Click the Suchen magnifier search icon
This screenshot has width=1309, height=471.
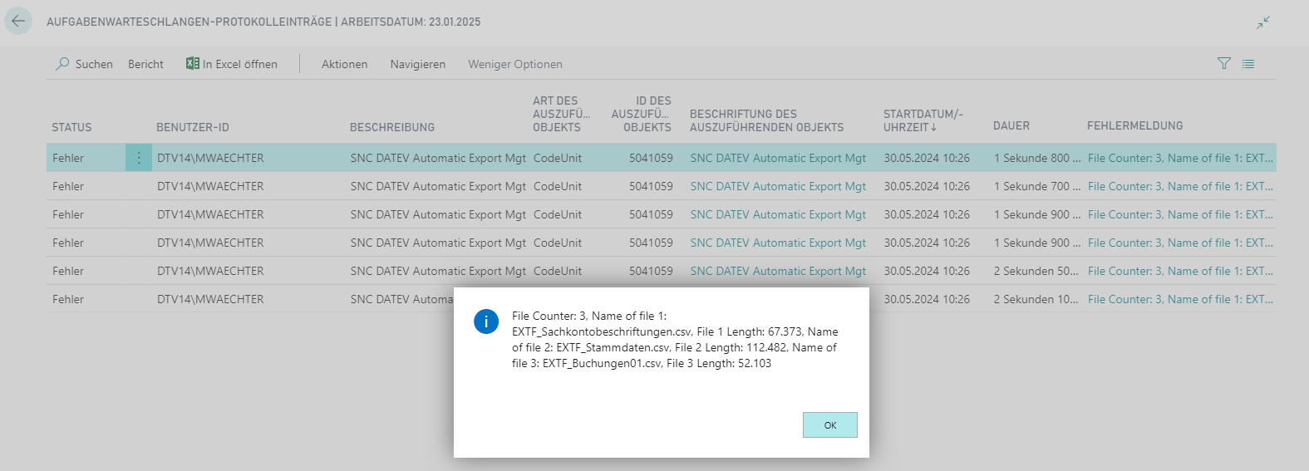pyautogui.click(x=62, y=64)
